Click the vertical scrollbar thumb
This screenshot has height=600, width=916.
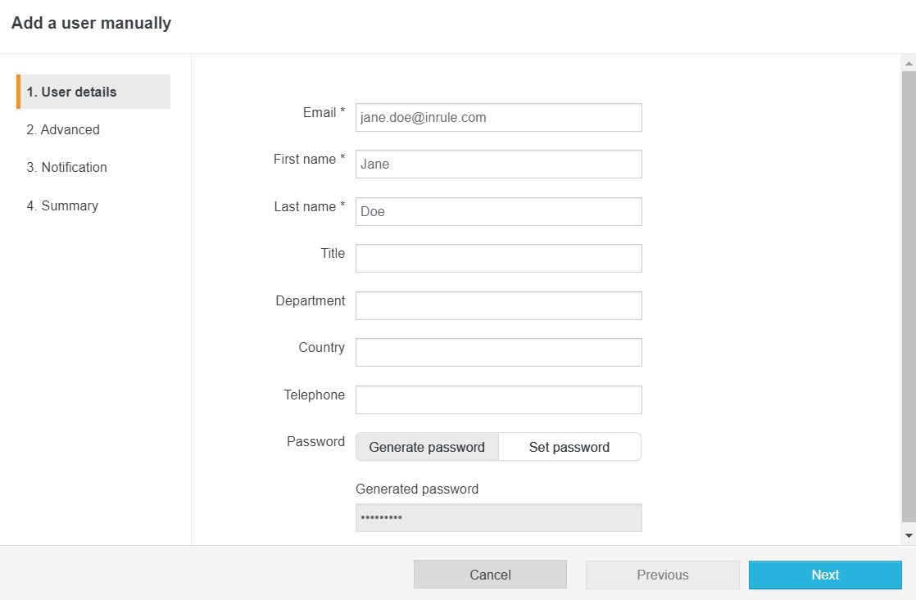pos(909,295)
